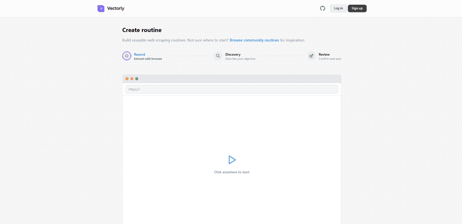Open the GitHub repository icon

click(323, 8)
